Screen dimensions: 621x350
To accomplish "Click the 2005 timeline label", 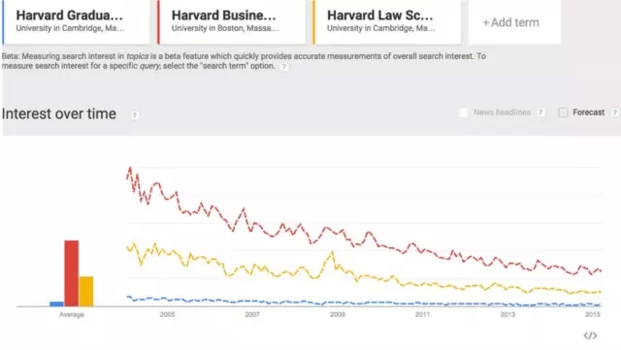I will tap(167, 314).
